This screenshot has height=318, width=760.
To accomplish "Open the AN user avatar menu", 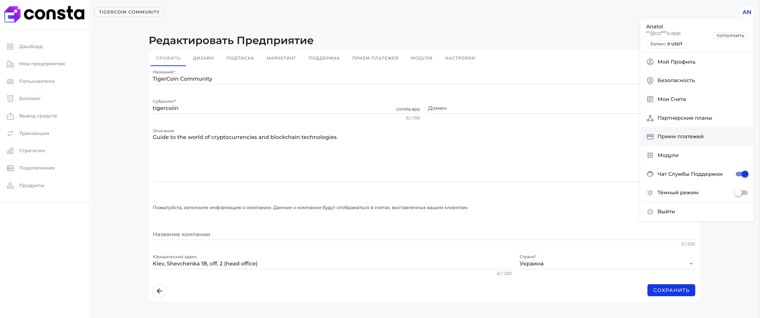I will click(x=746, y=12).
